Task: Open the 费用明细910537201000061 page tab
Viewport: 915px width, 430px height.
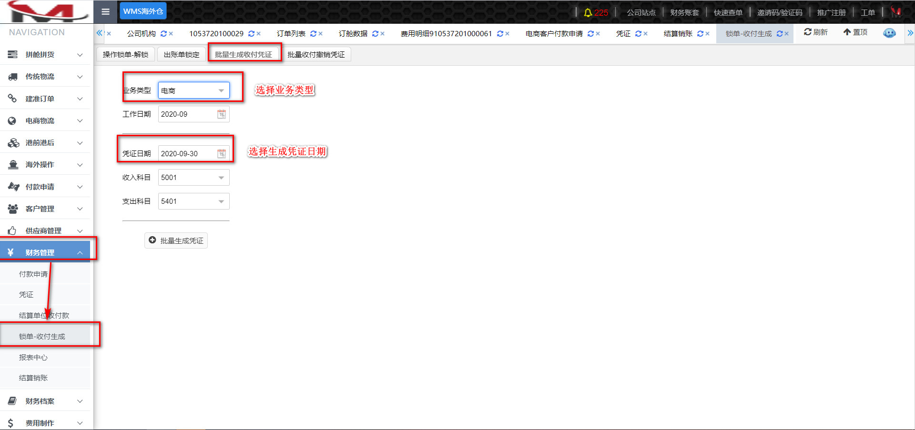Action: click(x=446, y=34)
